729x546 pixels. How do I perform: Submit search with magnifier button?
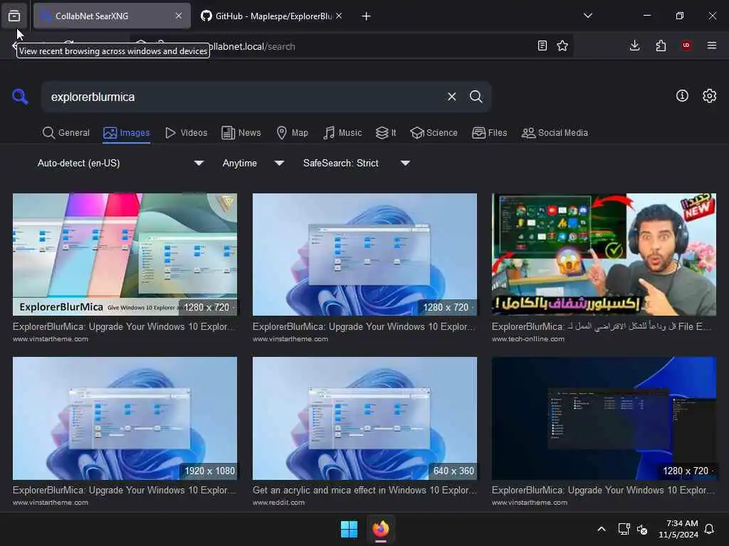[x=476, y=97]
